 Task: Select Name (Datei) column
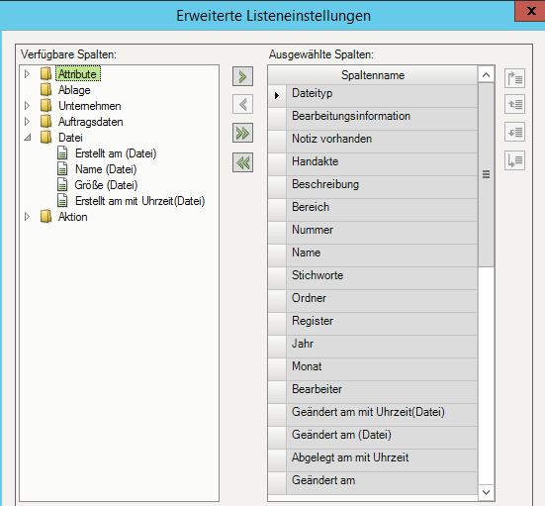[x=106, y=169]
